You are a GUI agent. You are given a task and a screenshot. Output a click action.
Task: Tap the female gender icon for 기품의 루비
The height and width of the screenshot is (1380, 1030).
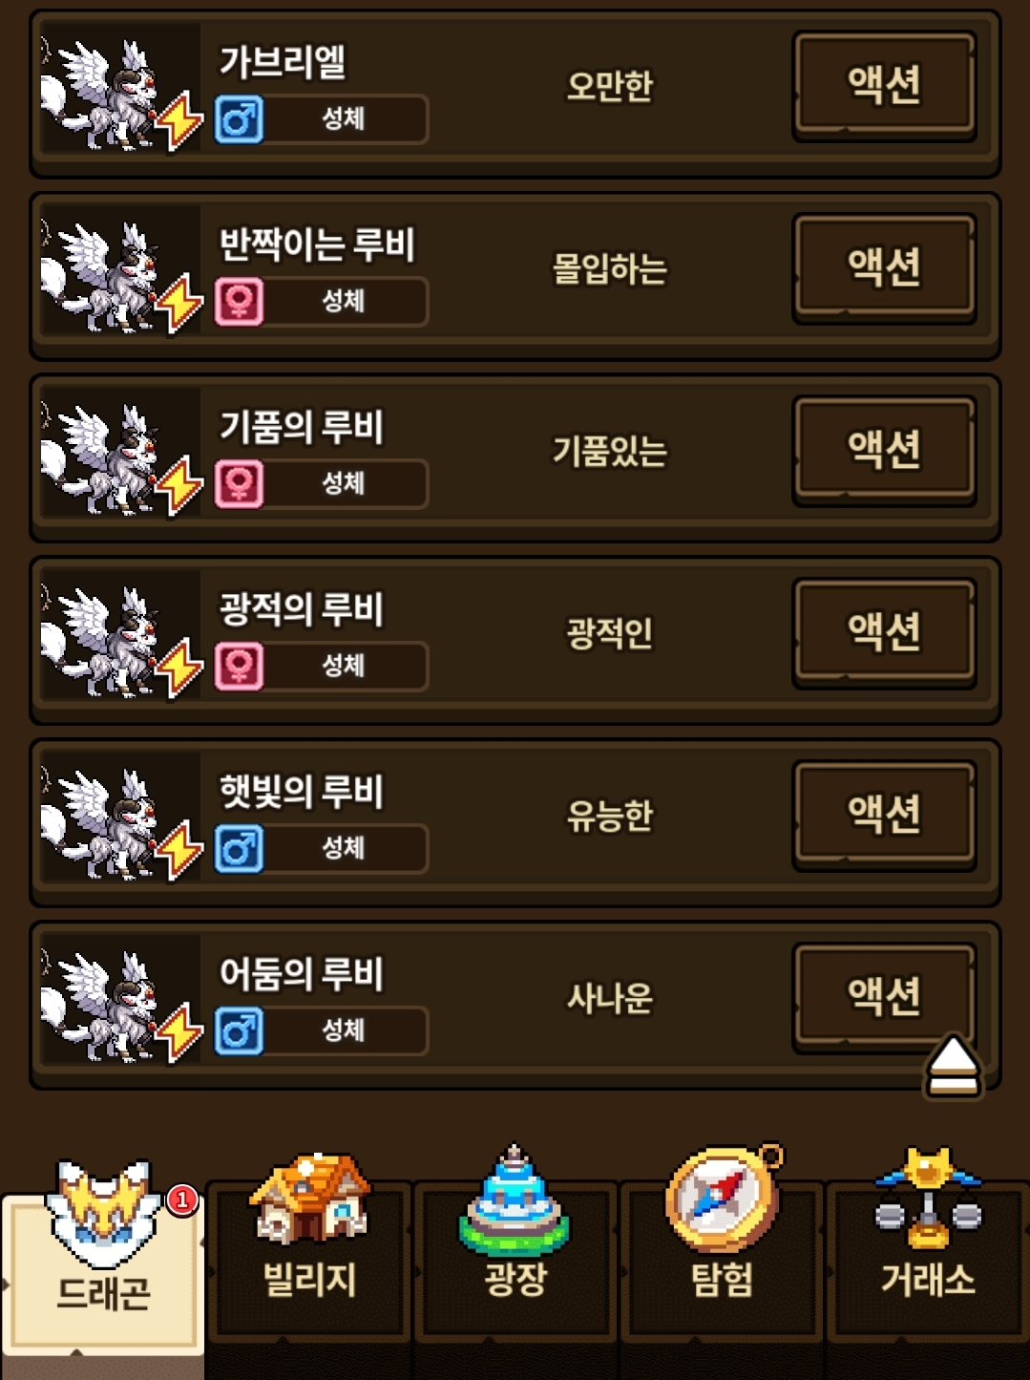(x=239, y=484)
